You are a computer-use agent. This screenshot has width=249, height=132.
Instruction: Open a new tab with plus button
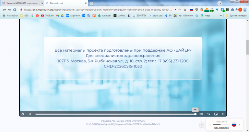pyautogui.click(x=91, y=3)
